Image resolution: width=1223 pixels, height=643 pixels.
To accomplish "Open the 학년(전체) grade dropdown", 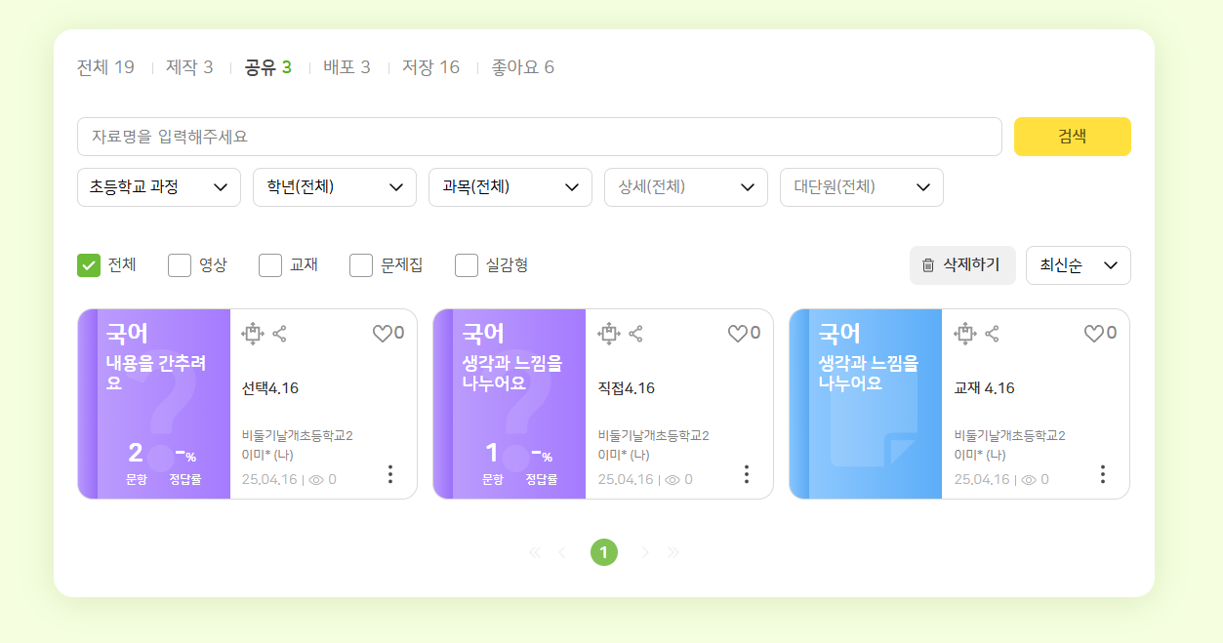I will [335, 187].
